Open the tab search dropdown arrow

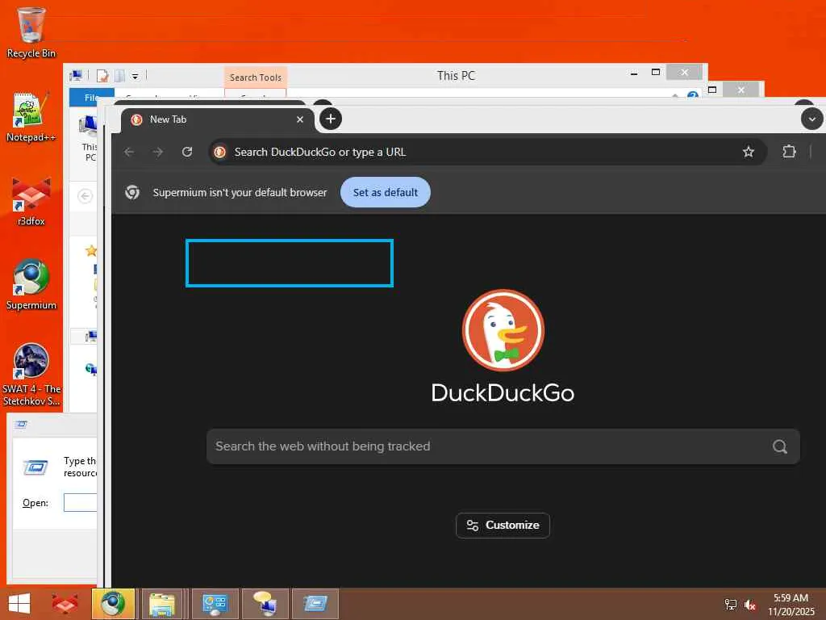point(811,119)
